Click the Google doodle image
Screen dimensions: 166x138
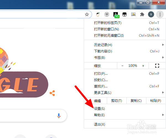tap(24, 73)
